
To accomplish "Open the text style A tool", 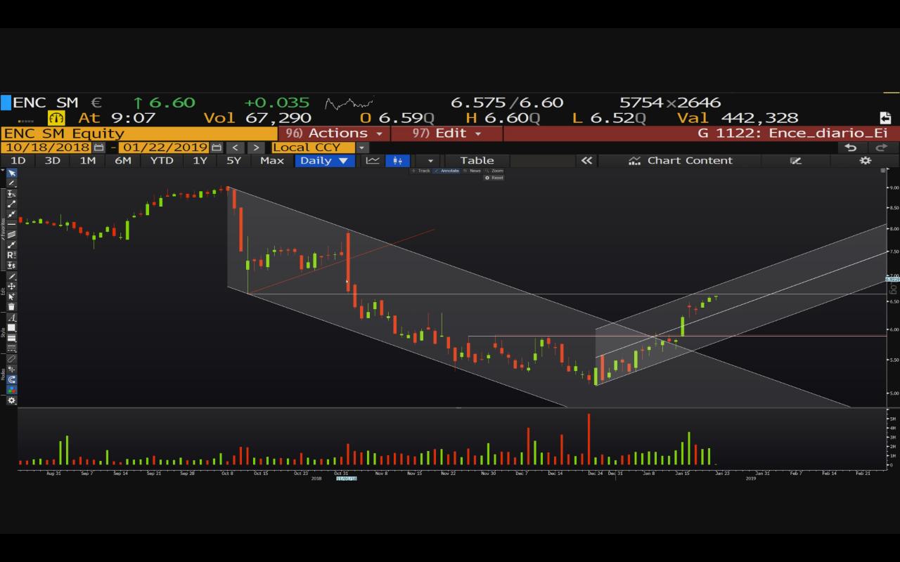I will pos(11,318).
